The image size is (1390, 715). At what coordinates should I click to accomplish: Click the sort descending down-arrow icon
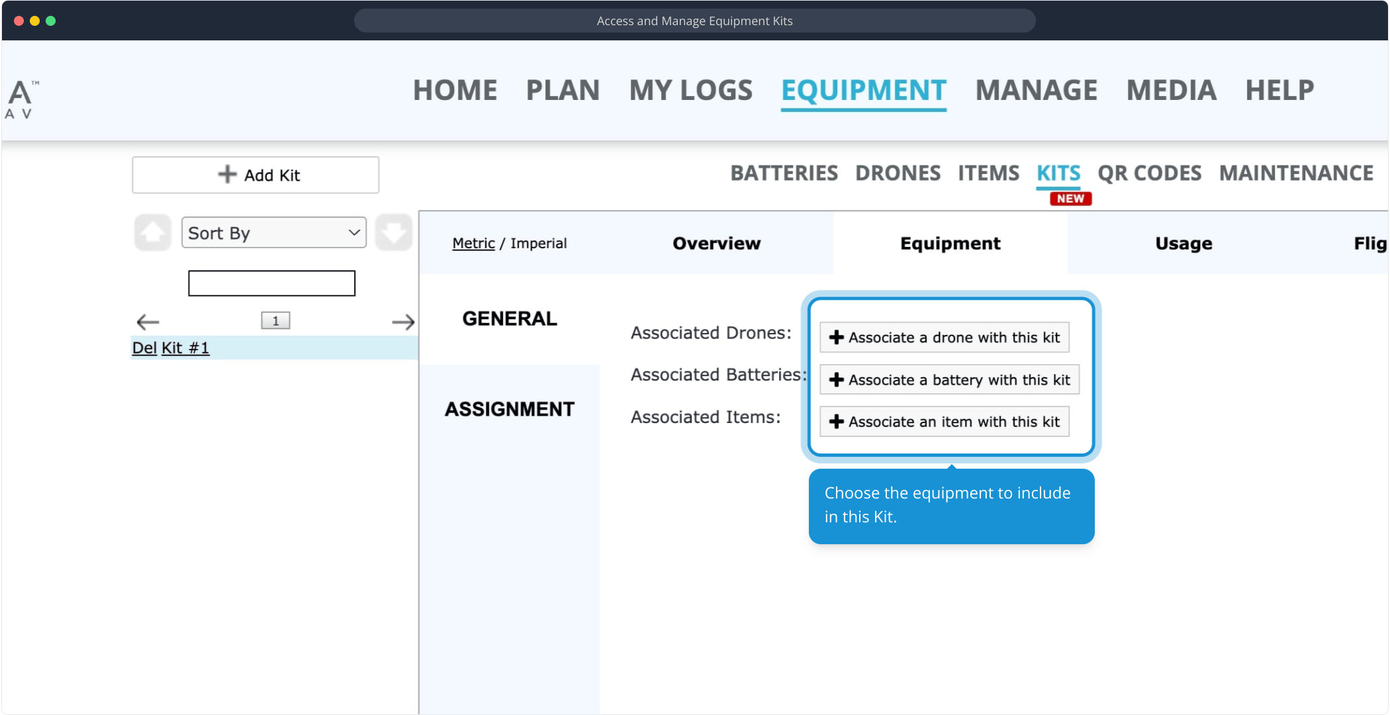(394, 232)
